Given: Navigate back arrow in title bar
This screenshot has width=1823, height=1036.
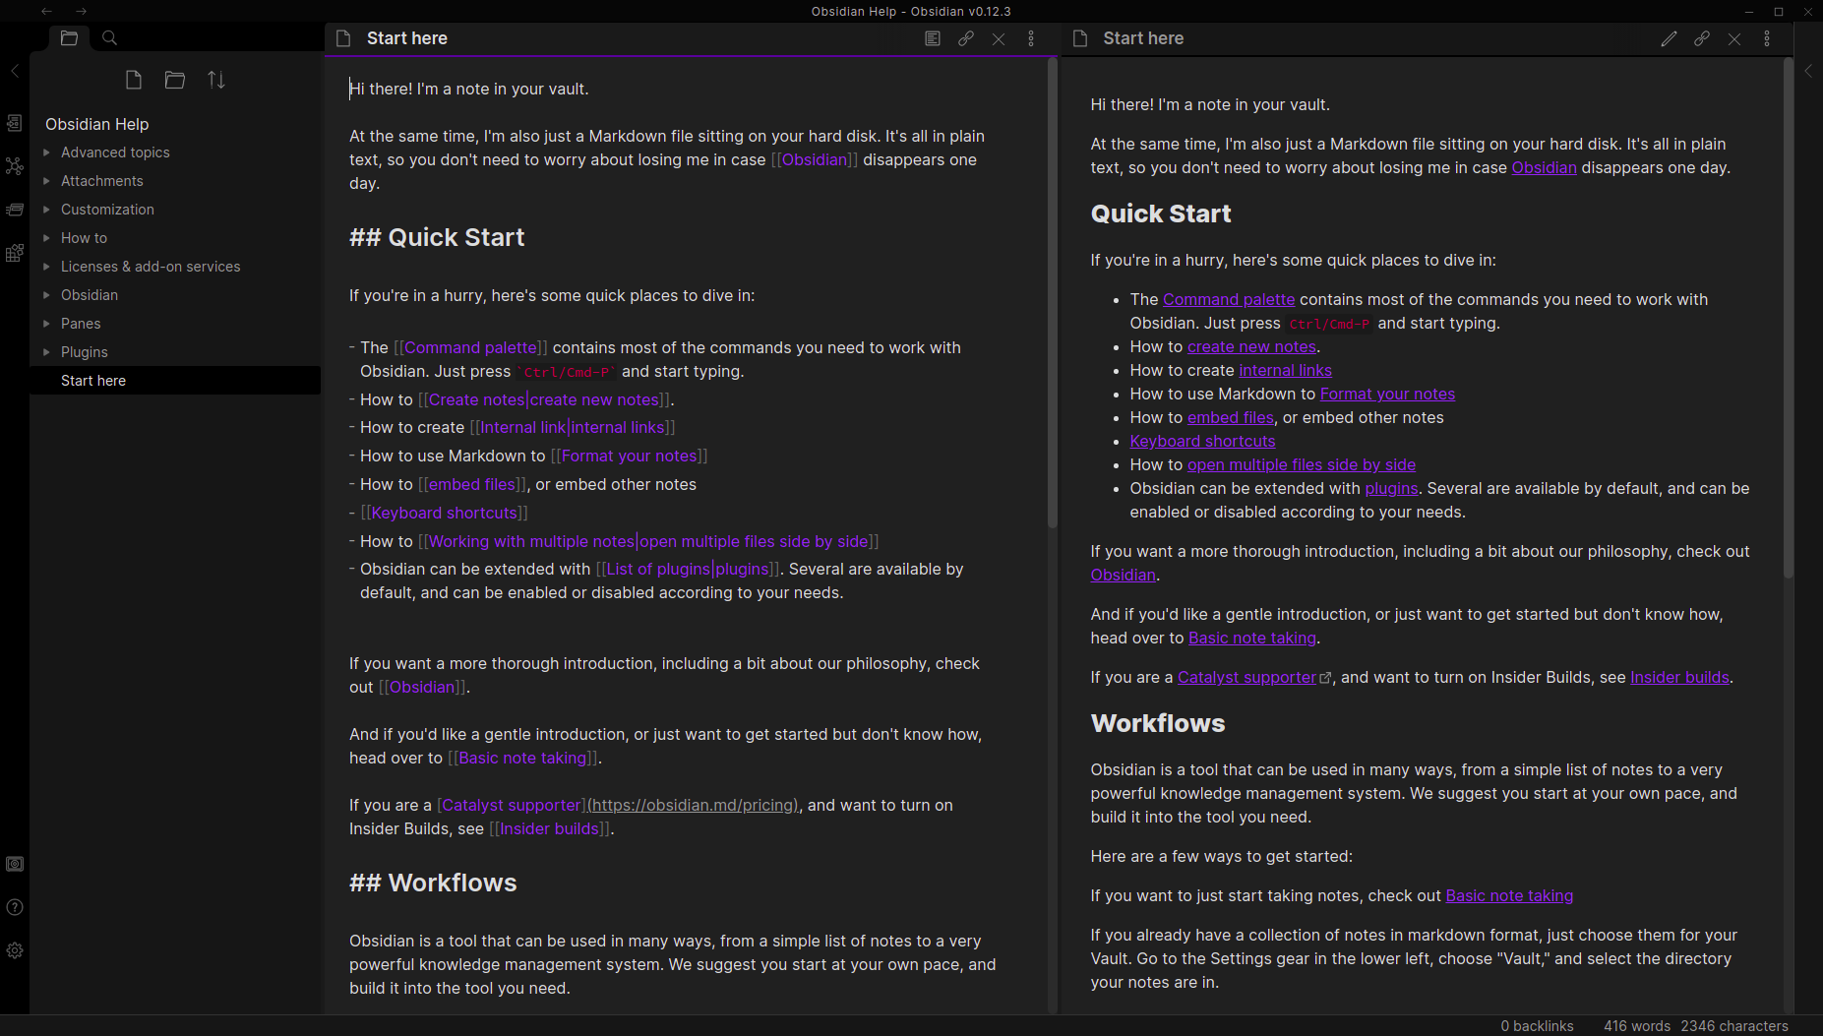Looking at the screenshot, I should coord(46,11).
